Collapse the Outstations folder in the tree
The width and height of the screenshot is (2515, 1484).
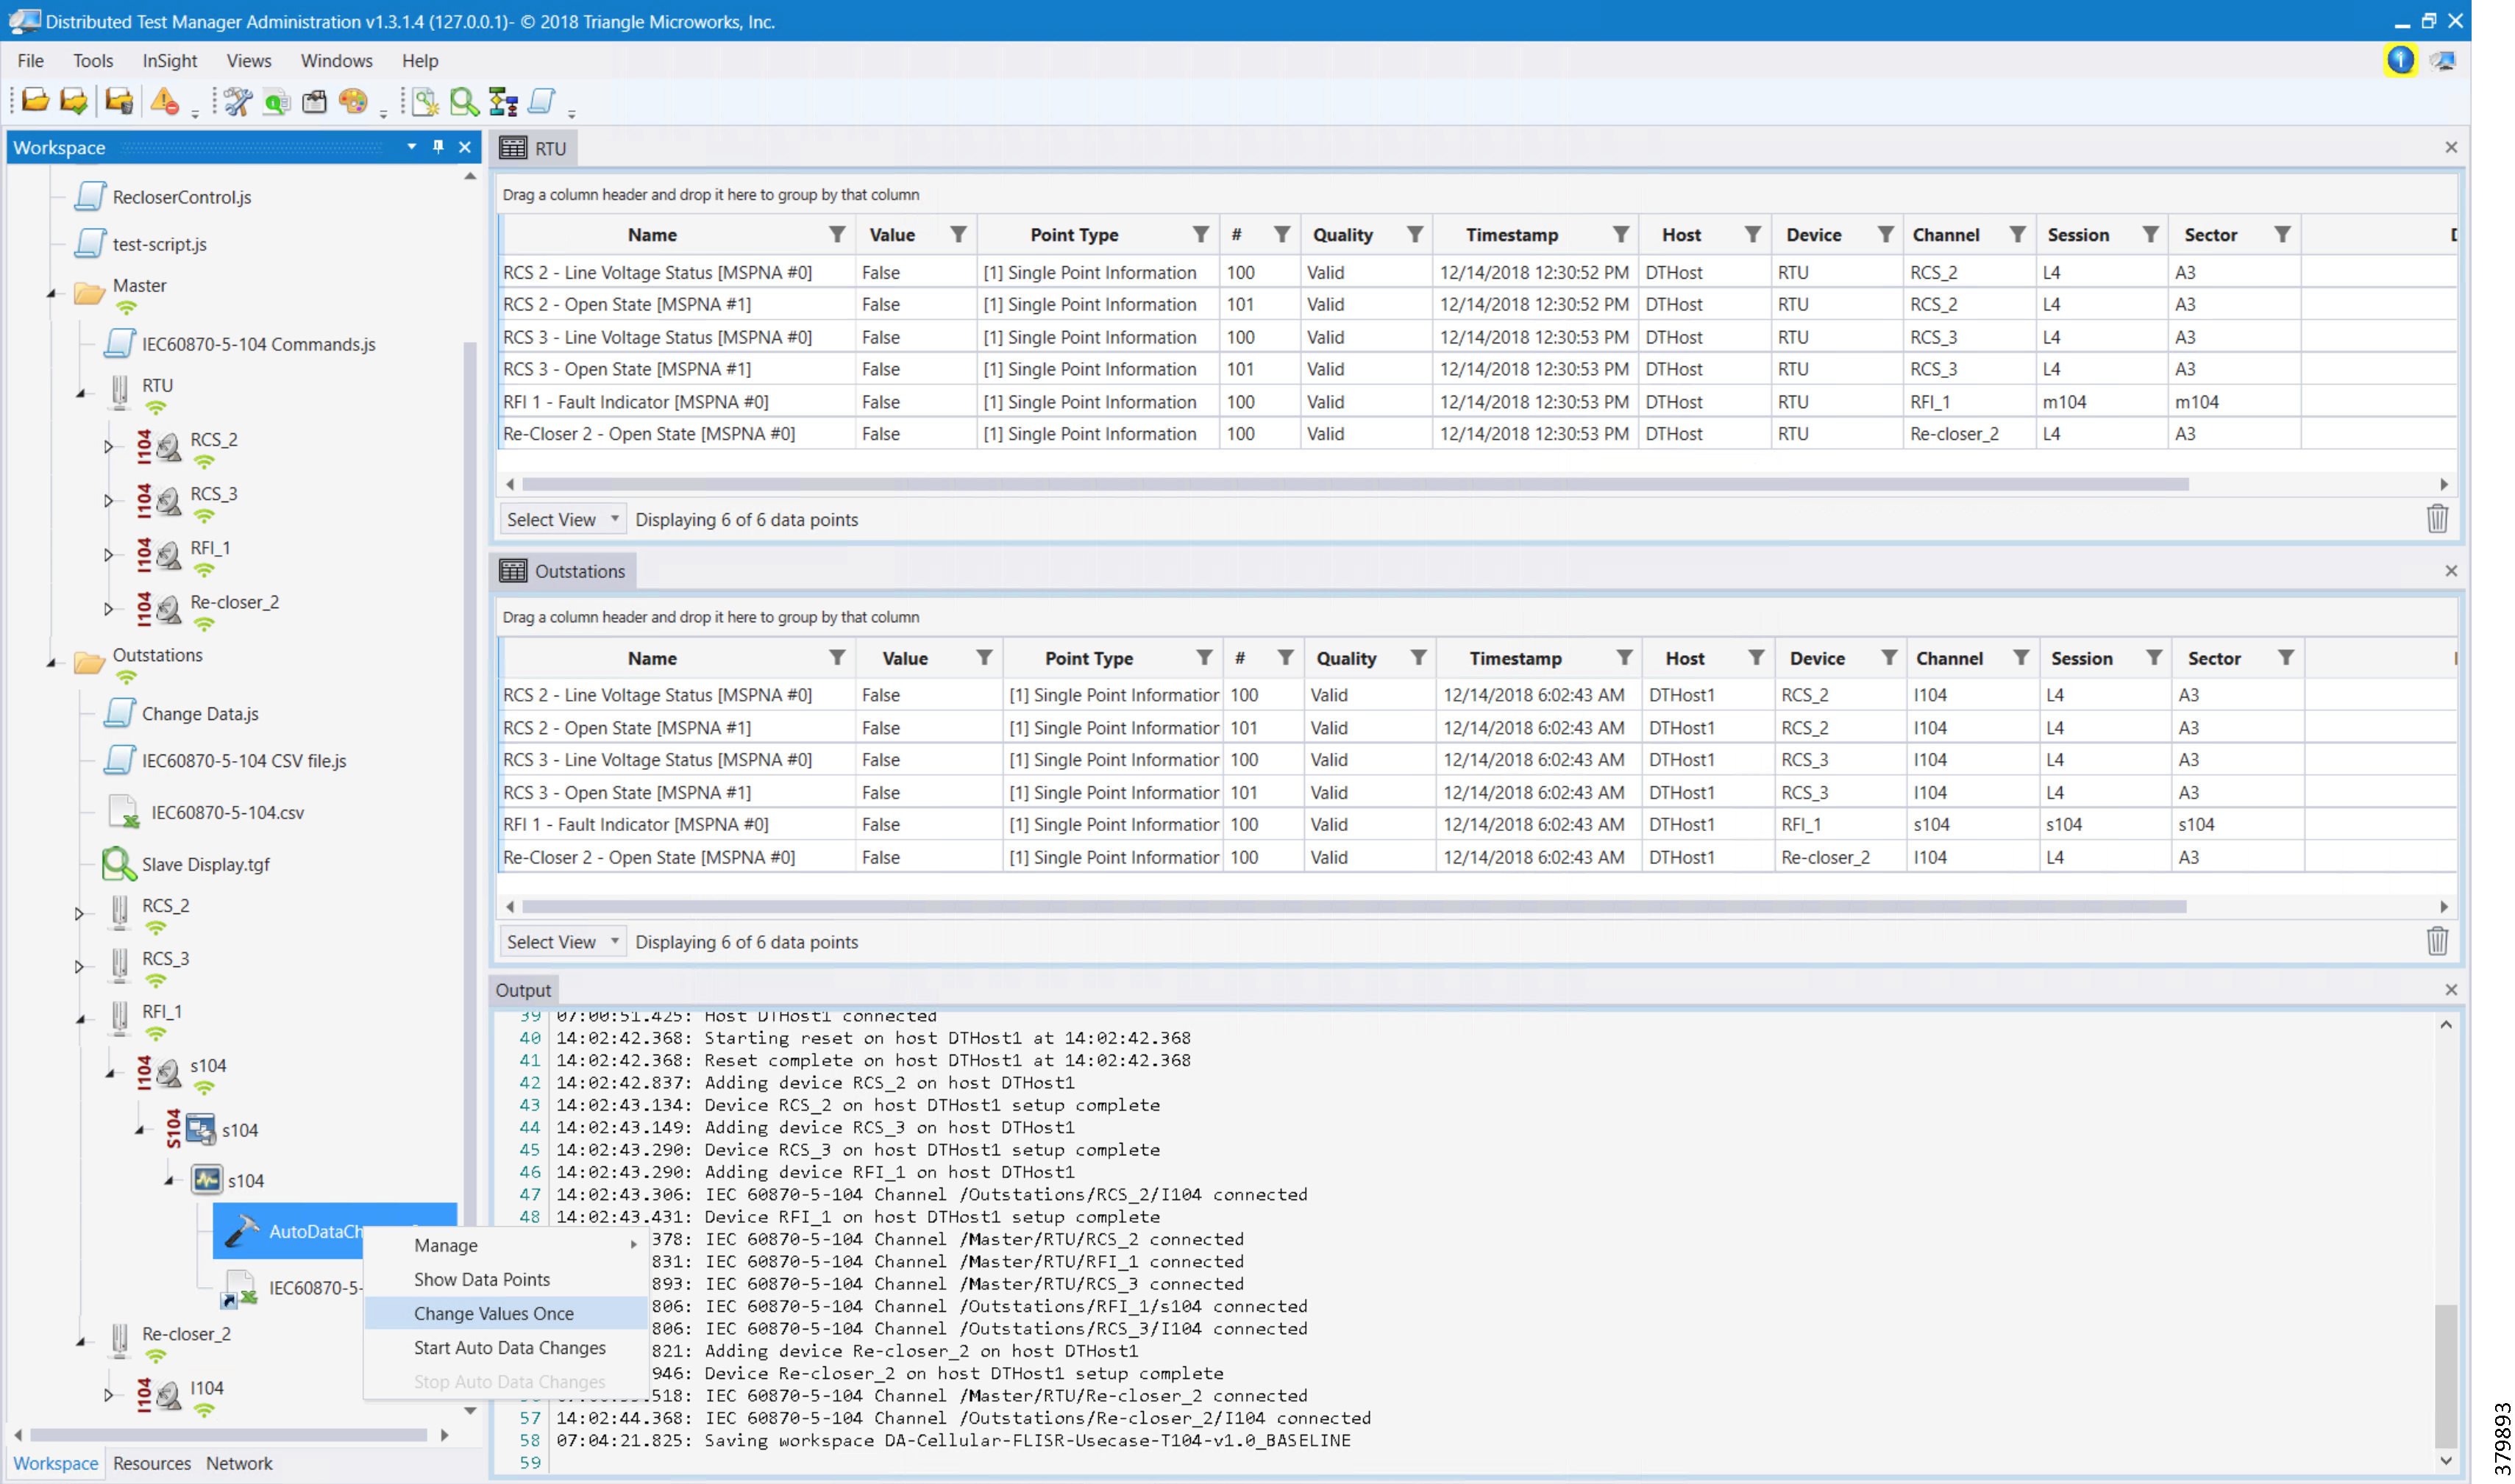pos(52,663)
